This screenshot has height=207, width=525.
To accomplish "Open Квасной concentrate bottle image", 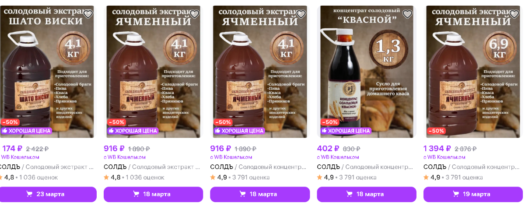I will pyautogui.click(x=367, y=72).
